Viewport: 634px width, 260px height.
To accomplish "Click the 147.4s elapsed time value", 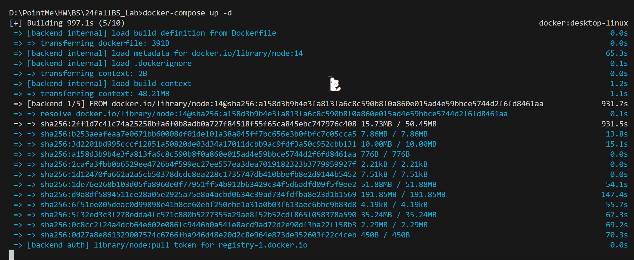I will 616,195.
